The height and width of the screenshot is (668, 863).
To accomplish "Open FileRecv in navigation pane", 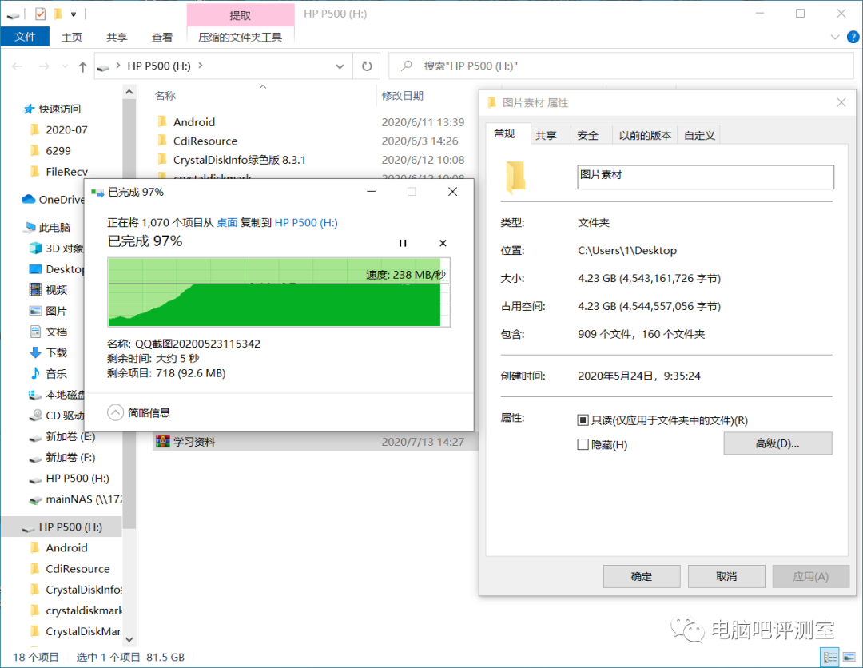I will click(66, 172).
